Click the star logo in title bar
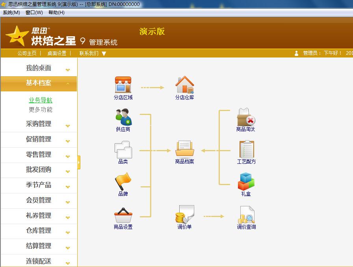This screenshot has height=267, width=353. point(4,4)
